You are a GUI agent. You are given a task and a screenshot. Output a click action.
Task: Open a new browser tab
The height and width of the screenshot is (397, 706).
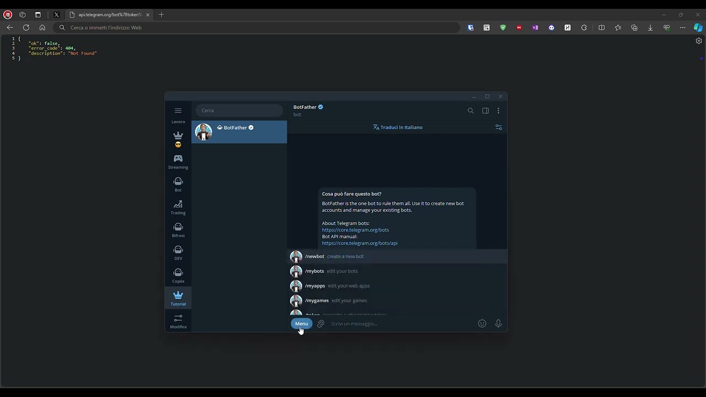coord(161,15)
